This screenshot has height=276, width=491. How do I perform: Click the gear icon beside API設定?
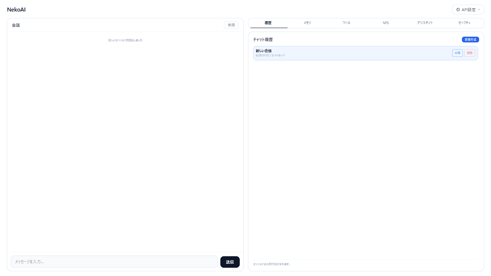(458, 10)
